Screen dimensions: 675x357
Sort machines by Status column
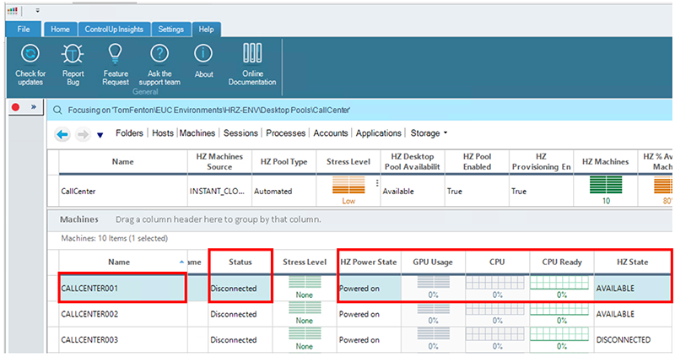(x=240, y=262)
